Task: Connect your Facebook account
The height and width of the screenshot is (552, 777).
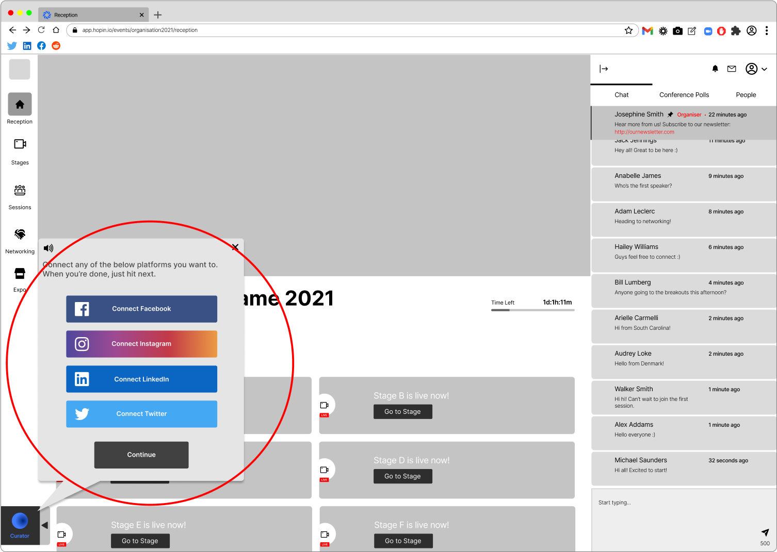Action: point(141,309)
